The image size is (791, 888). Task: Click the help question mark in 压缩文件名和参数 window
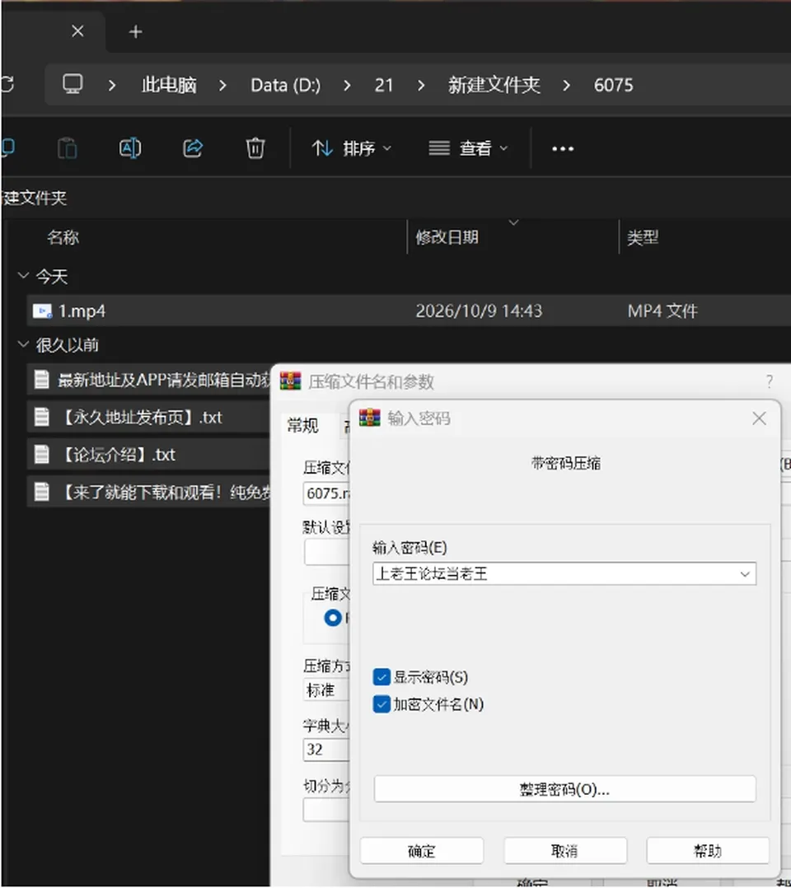[x=769, y=381]
